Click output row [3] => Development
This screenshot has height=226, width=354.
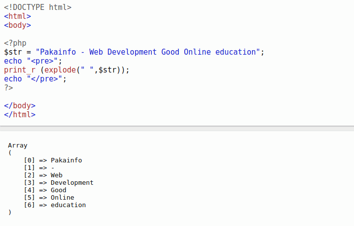click(59, 183)
